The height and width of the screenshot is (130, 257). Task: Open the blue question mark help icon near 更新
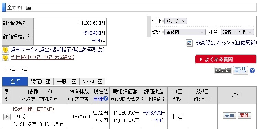(x=252, y=71)
